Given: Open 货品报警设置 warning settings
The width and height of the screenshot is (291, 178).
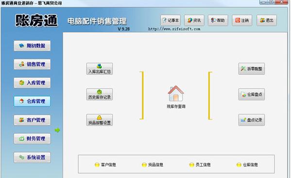Looking at the screenshot, I should (x=100, y=120).
